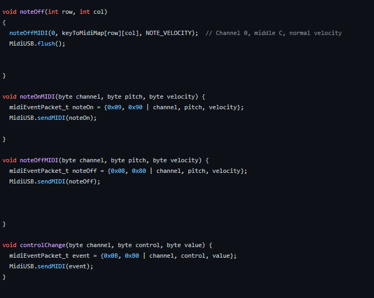
Task: Click the 0x90 hex value
Action: pyautogui.click(x=135, y=107)
